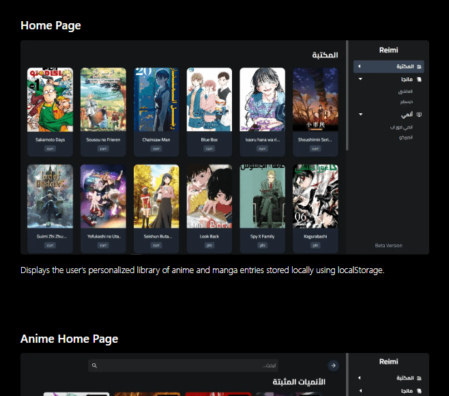Click the round arrow button beside the search bar

coord(333,365)
